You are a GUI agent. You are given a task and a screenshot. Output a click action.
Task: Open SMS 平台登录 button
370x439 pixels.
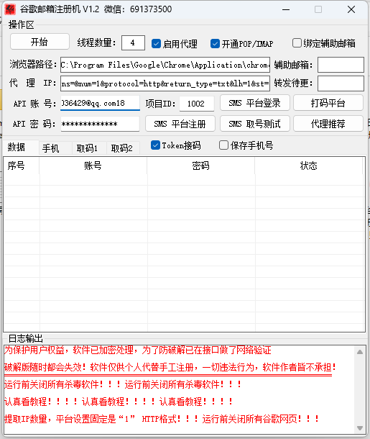(x=254, y=103)
